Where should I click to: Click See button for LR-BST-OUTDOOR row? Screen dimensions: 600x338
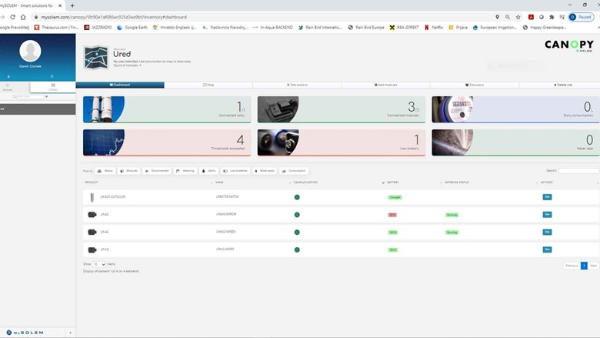[547, 197]
